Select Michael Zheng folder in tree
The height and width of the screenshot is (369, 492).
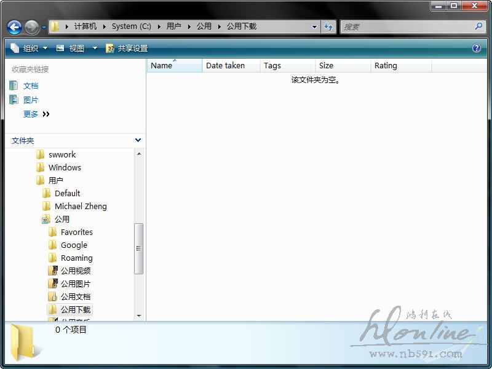pos(81,207)
